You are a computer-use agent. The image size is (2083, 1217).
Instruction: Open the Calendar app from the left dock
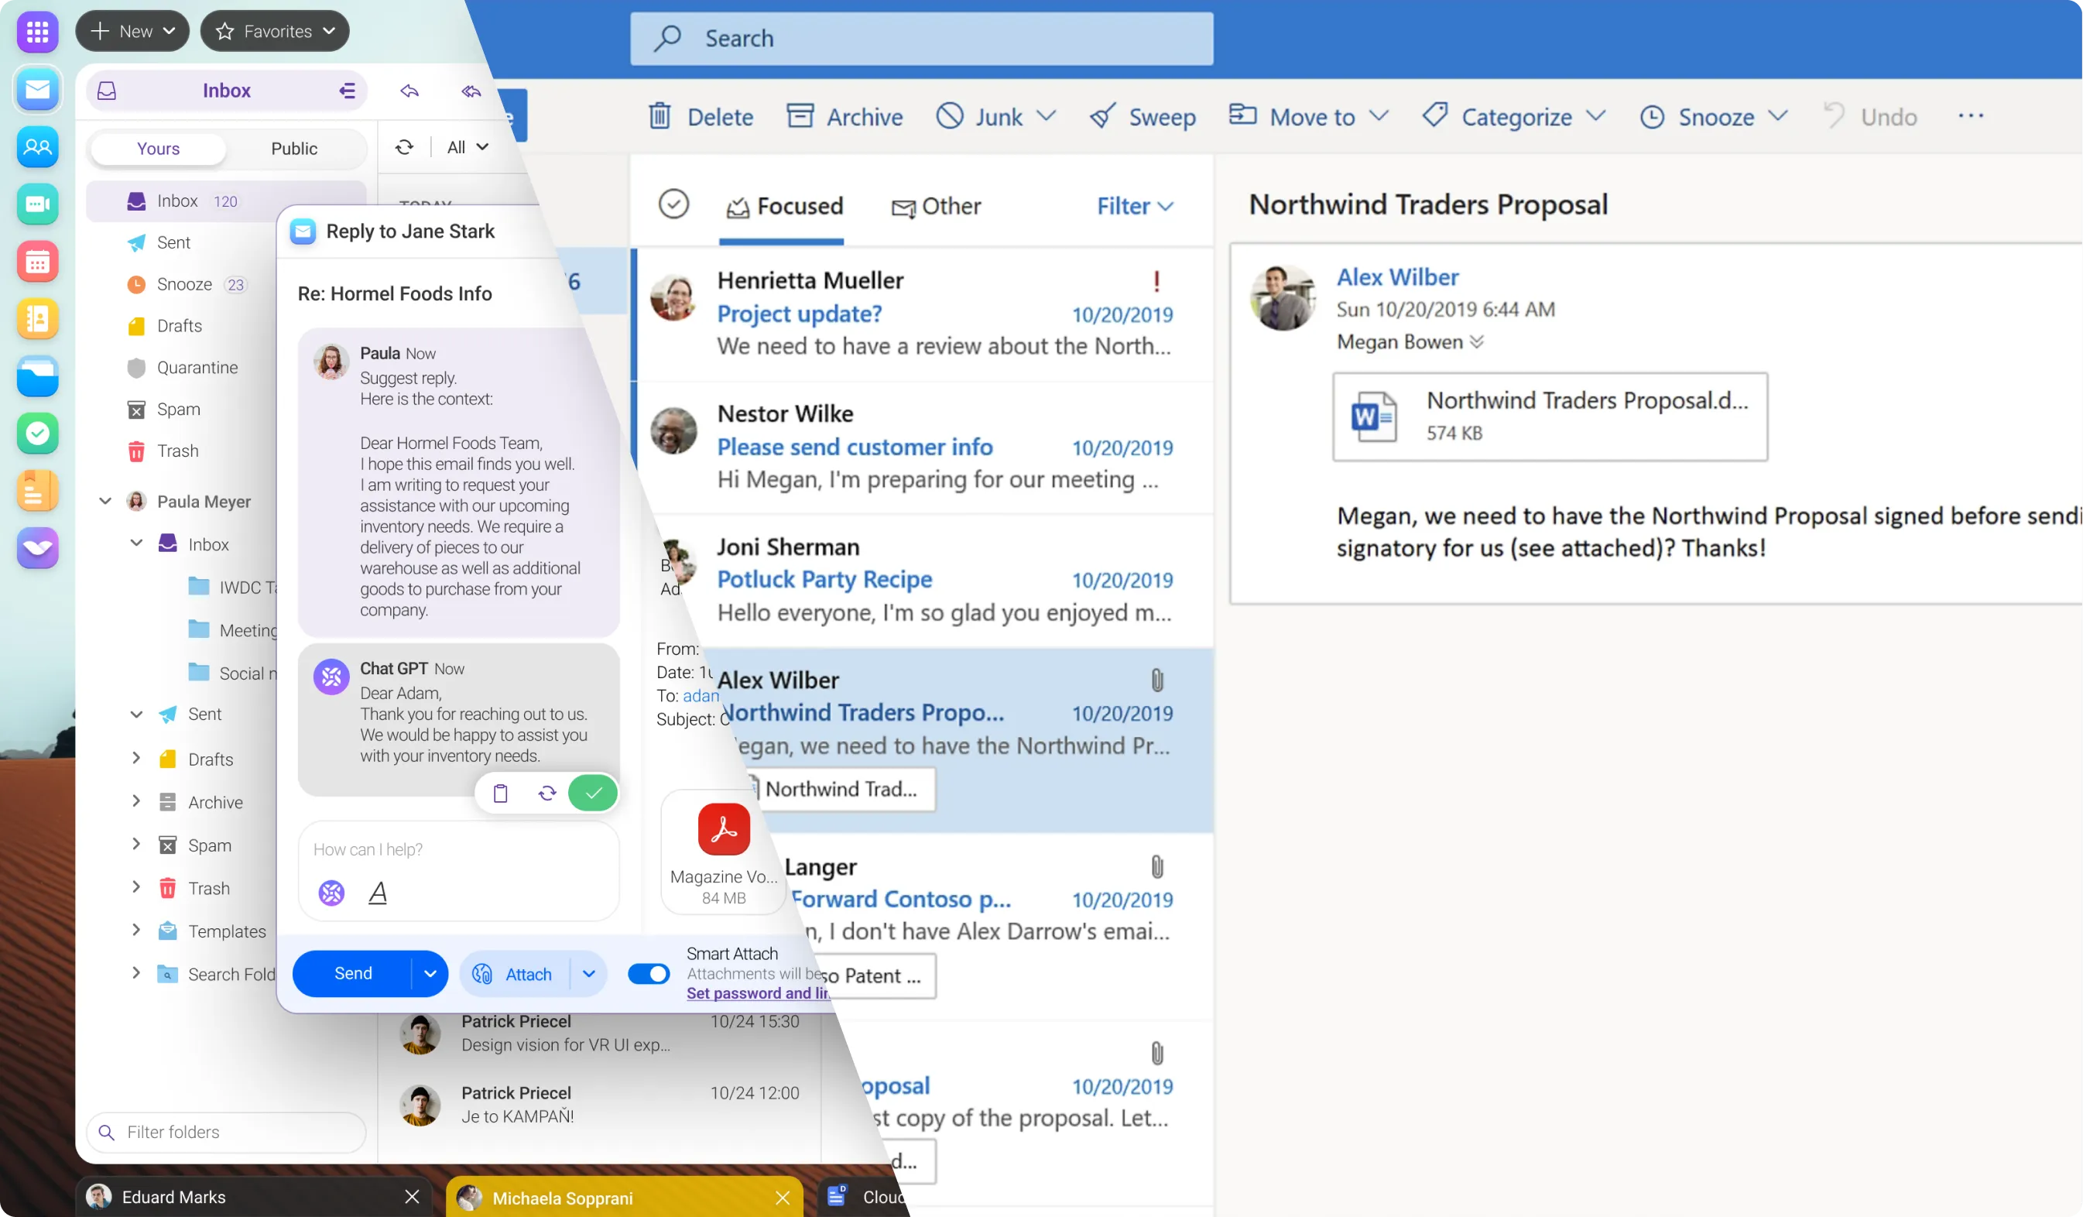[37, 261]
